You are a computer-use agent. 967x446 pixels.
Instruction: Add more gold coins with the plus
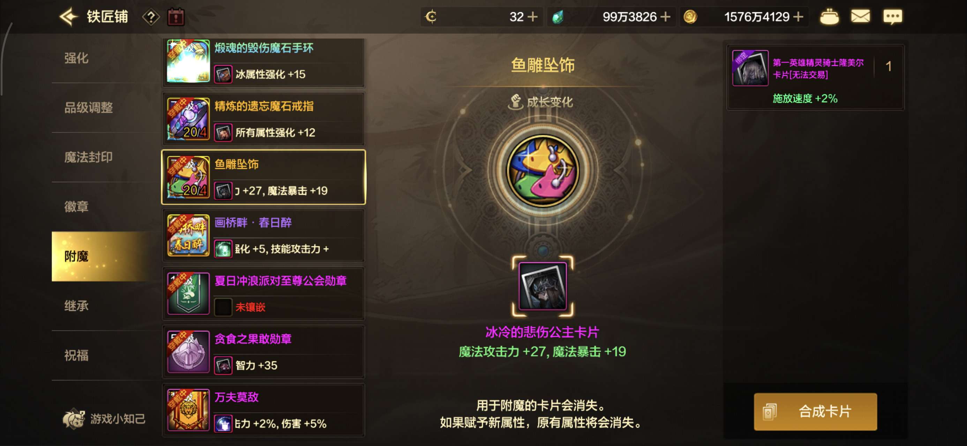pyautogui.click(x=798, y=17)
